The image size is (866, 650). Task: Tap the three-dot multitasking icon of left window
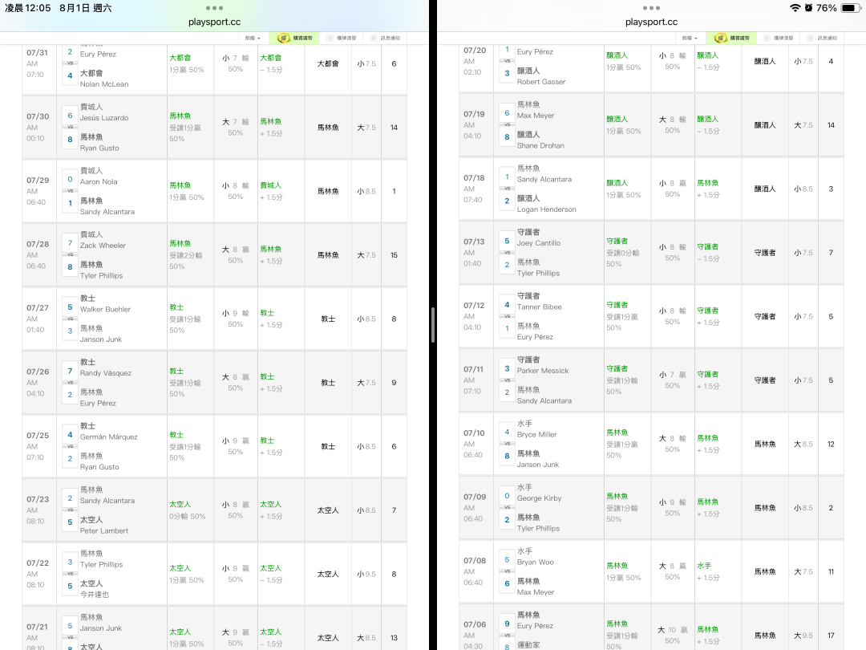pyautogui.click(x=214, y=8)
